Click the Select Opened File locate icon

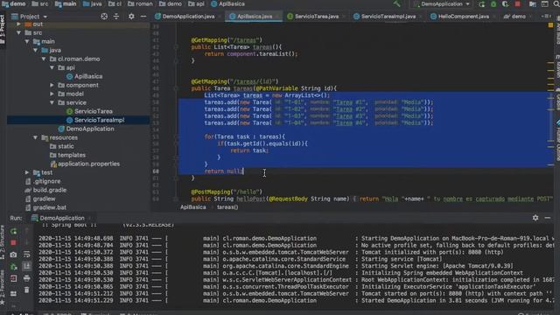click(x=104, y=17)
